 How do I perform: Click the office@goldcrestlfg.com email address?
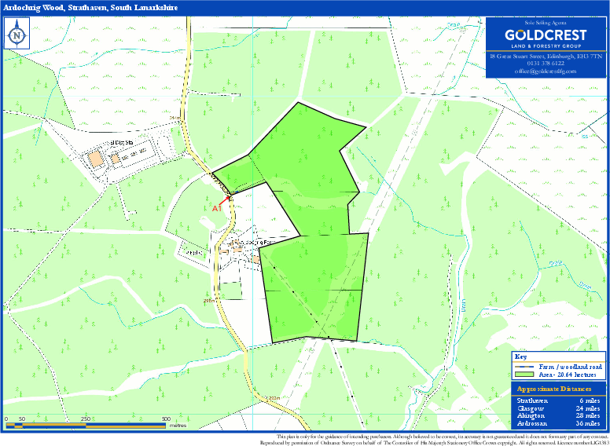pos(546,71)
